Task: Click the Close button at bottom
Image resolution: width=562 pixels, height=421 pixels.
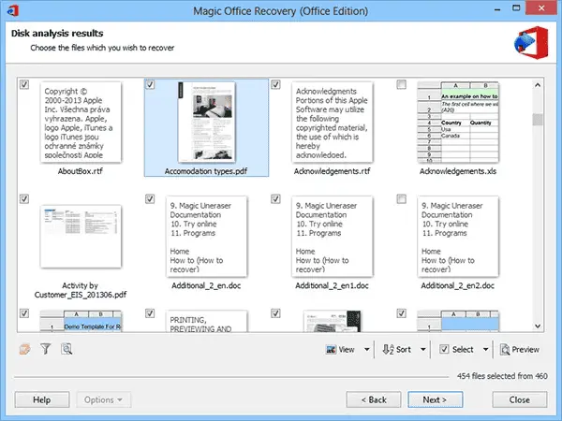Action: point(519,399)
